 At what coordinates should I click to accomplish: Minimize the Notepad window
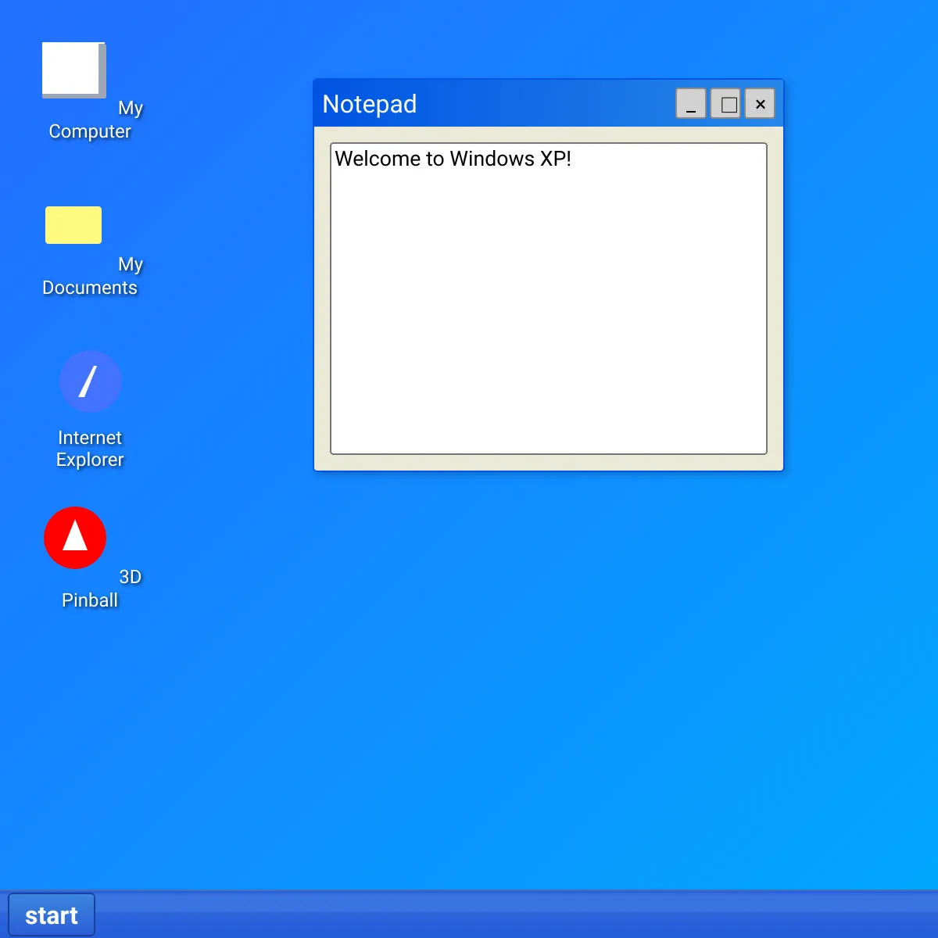[x=691, y=103]
